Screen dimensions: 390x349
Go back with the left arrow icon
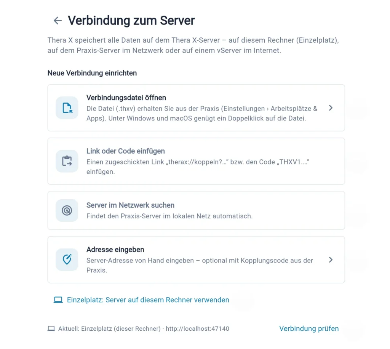[x=58, y=21]
